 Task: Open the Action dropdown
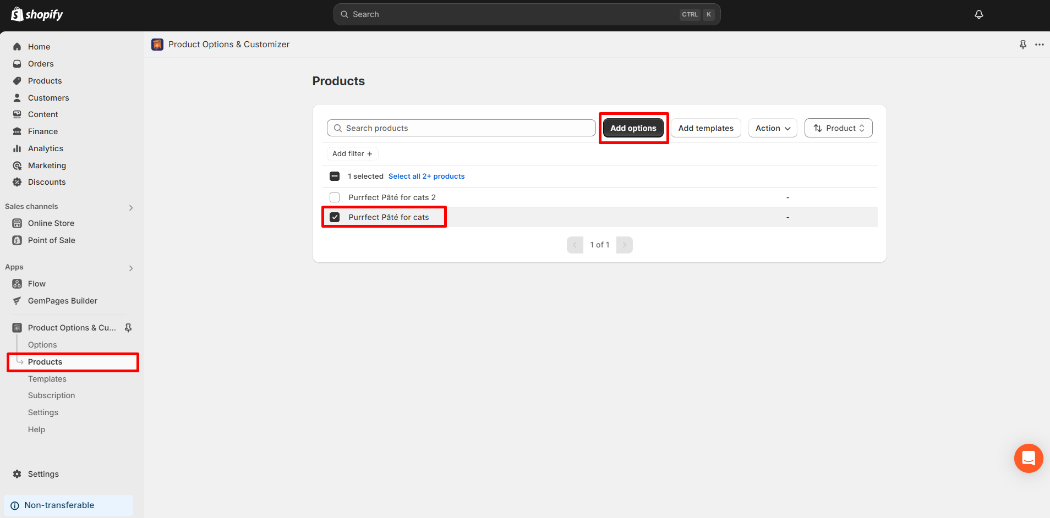[x=772, y=128]
